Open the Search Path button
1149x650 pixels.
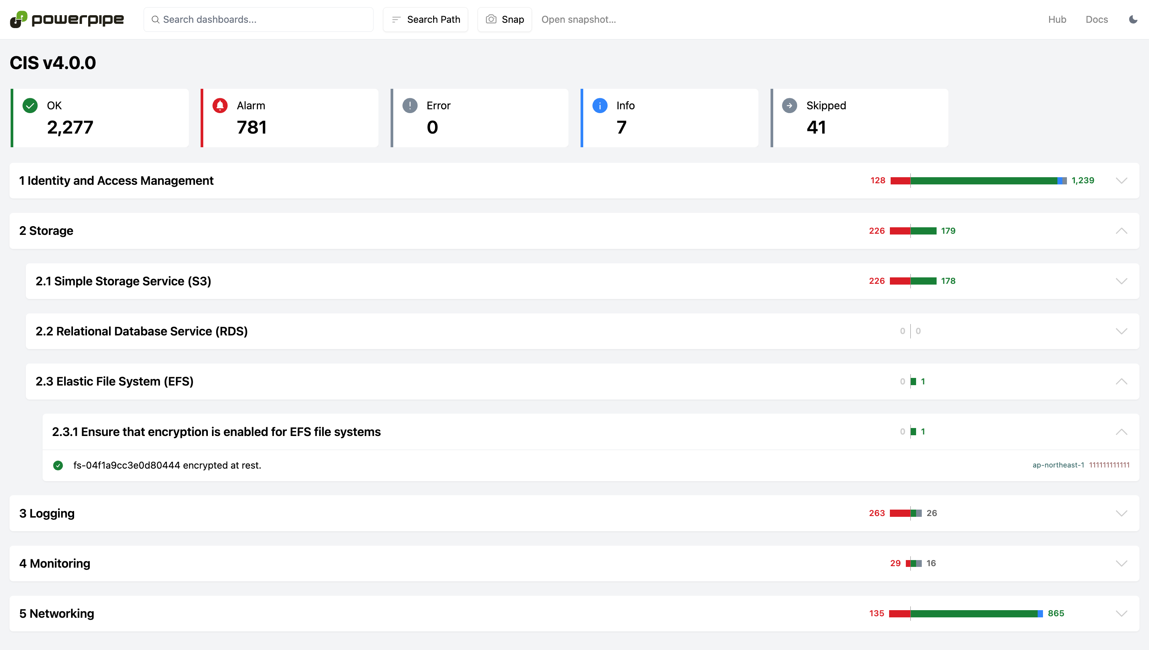425,19
